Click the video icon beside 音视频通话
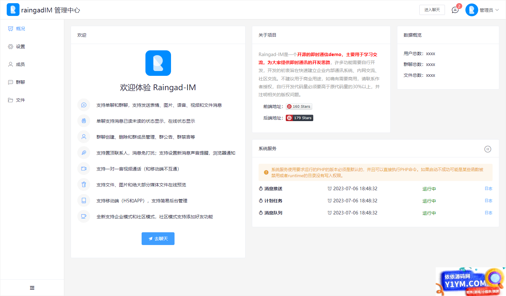The width and height of the screenshot is (506, 296). (84, 169)
